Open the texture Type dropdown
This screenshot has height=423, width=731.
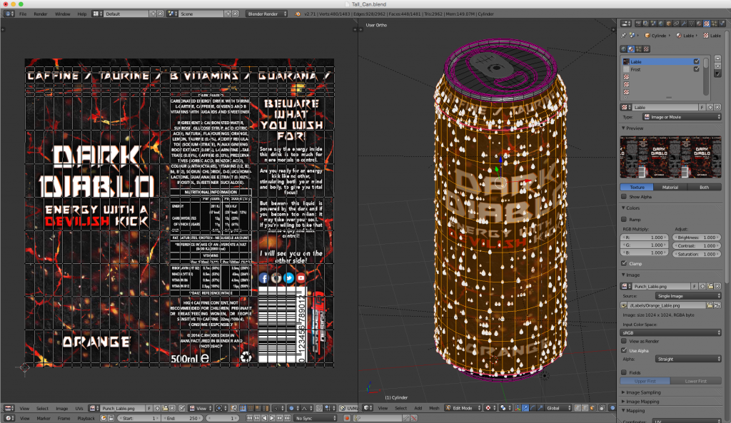coord(680,117)
